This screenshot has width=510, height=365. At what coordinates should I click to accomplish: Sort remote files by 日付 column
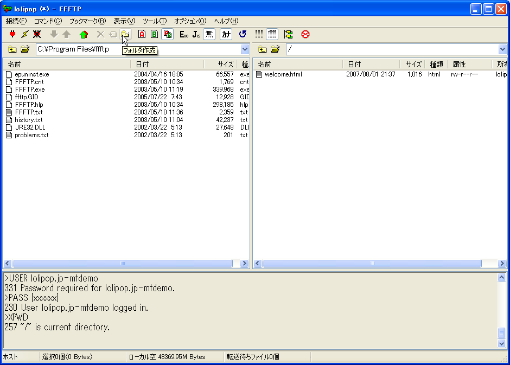(371, 65)
